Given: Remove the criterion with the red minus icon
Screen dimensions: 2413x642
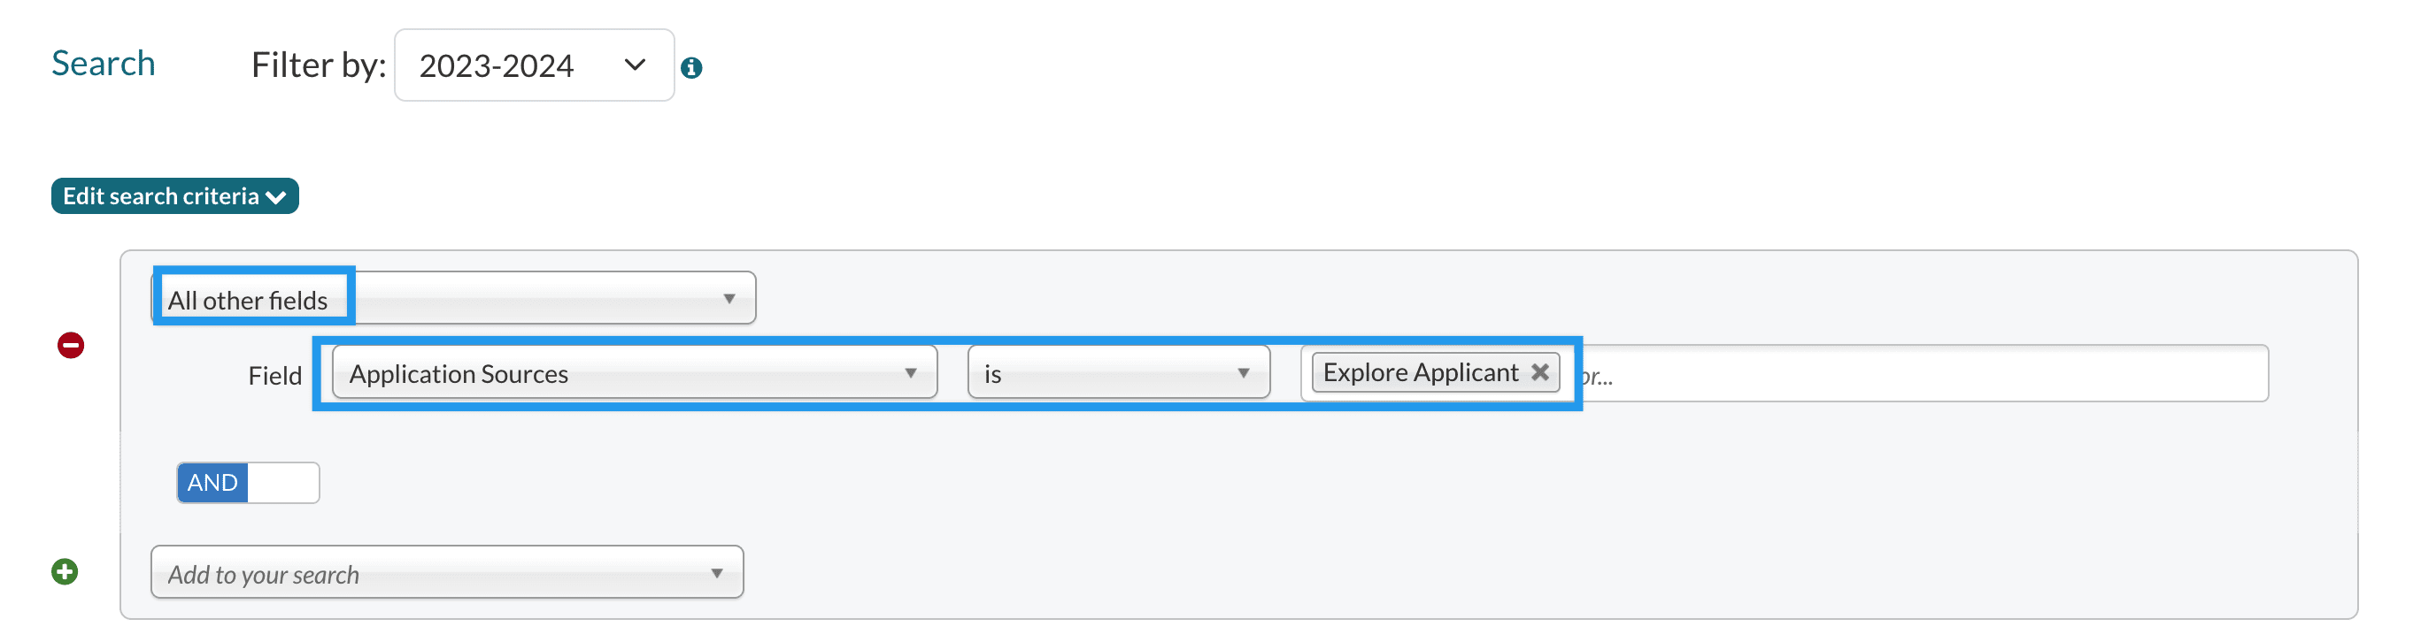Looking at the screenshot, I should [71, 346].
